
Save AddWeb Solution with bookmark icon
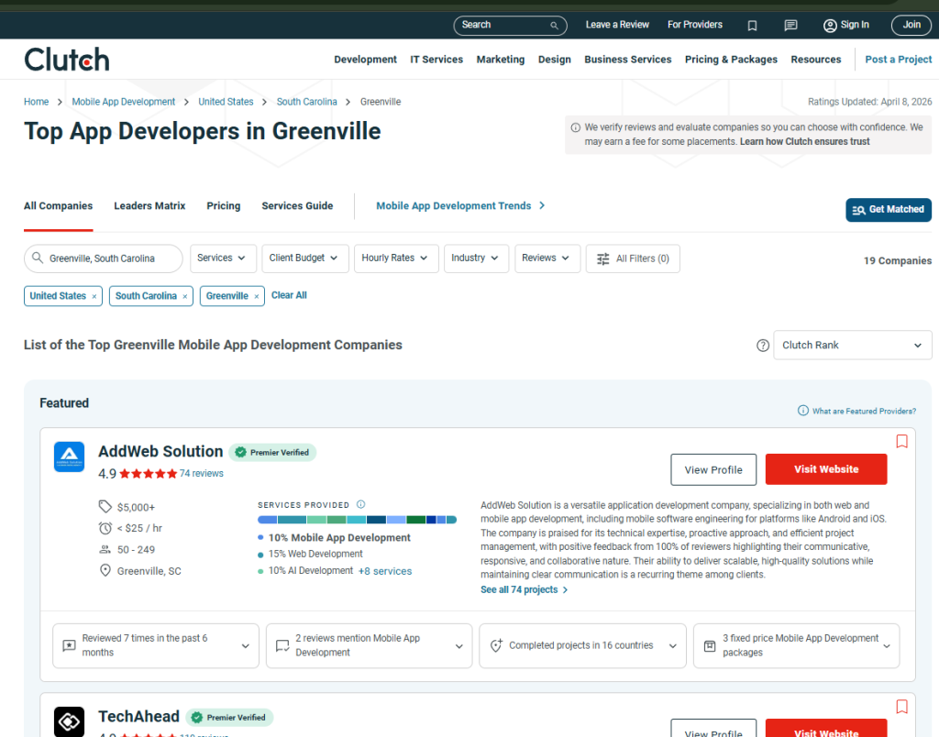(901, 442)
